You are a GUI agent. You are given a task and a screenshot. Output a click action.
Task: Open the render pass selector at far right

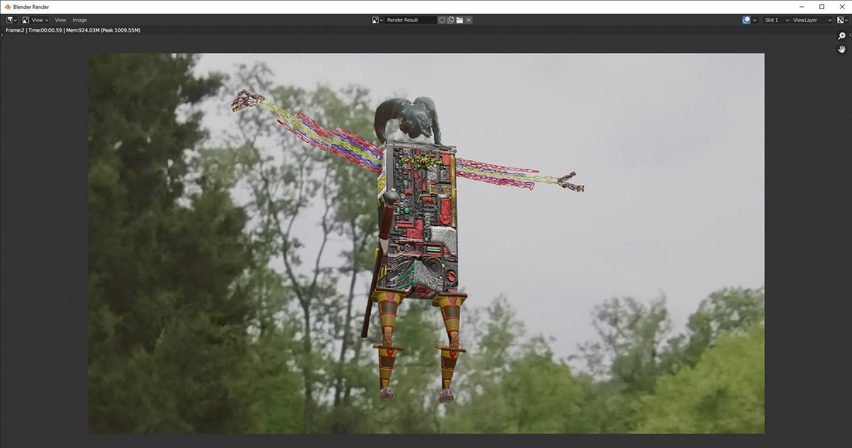(x=843, y=20)
